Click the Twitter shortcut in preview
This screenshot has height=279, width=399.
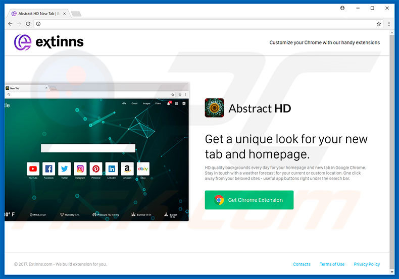coord(64,169)
